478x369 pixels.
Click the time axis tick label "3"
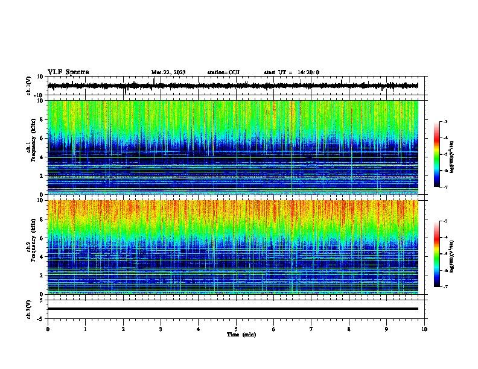tap(161, 329)
